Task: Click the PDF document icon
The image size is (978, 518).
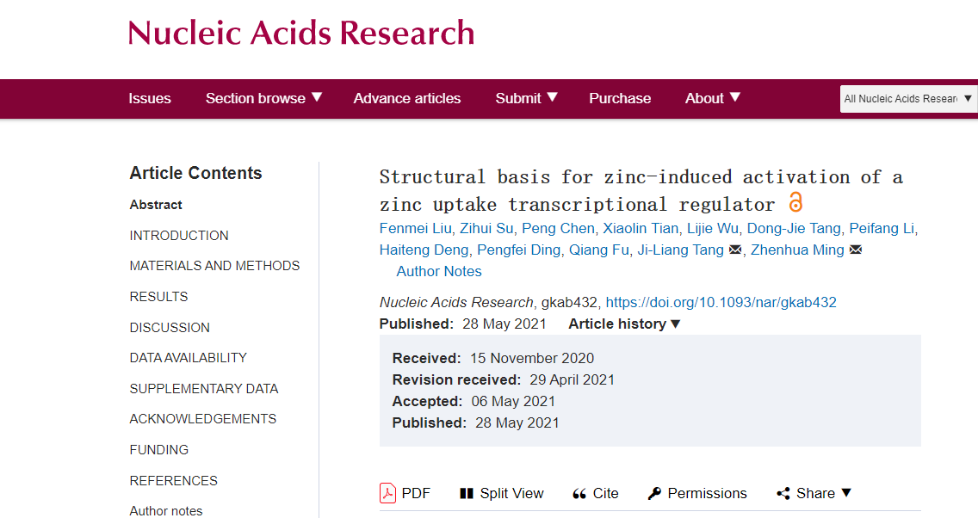Action: tap(388, 493)
